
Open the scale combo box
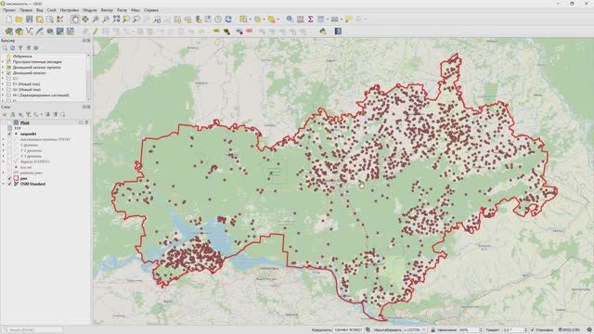[415, 330]
